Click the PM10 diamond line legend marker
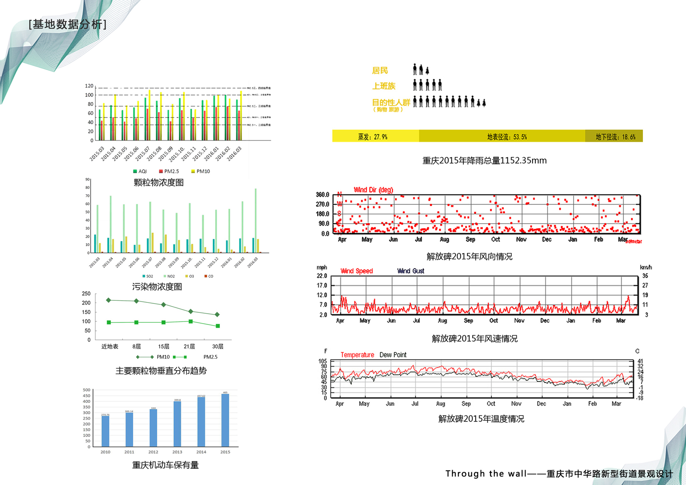The image size is (686, 485). click(x=145, y=357)
